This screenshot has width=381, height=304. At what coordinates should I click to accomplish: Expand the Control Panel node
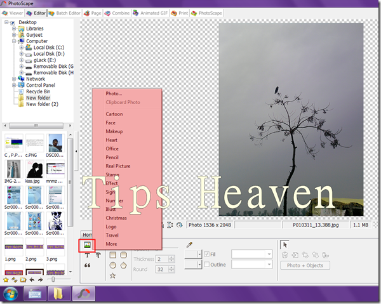coord(14,85)
